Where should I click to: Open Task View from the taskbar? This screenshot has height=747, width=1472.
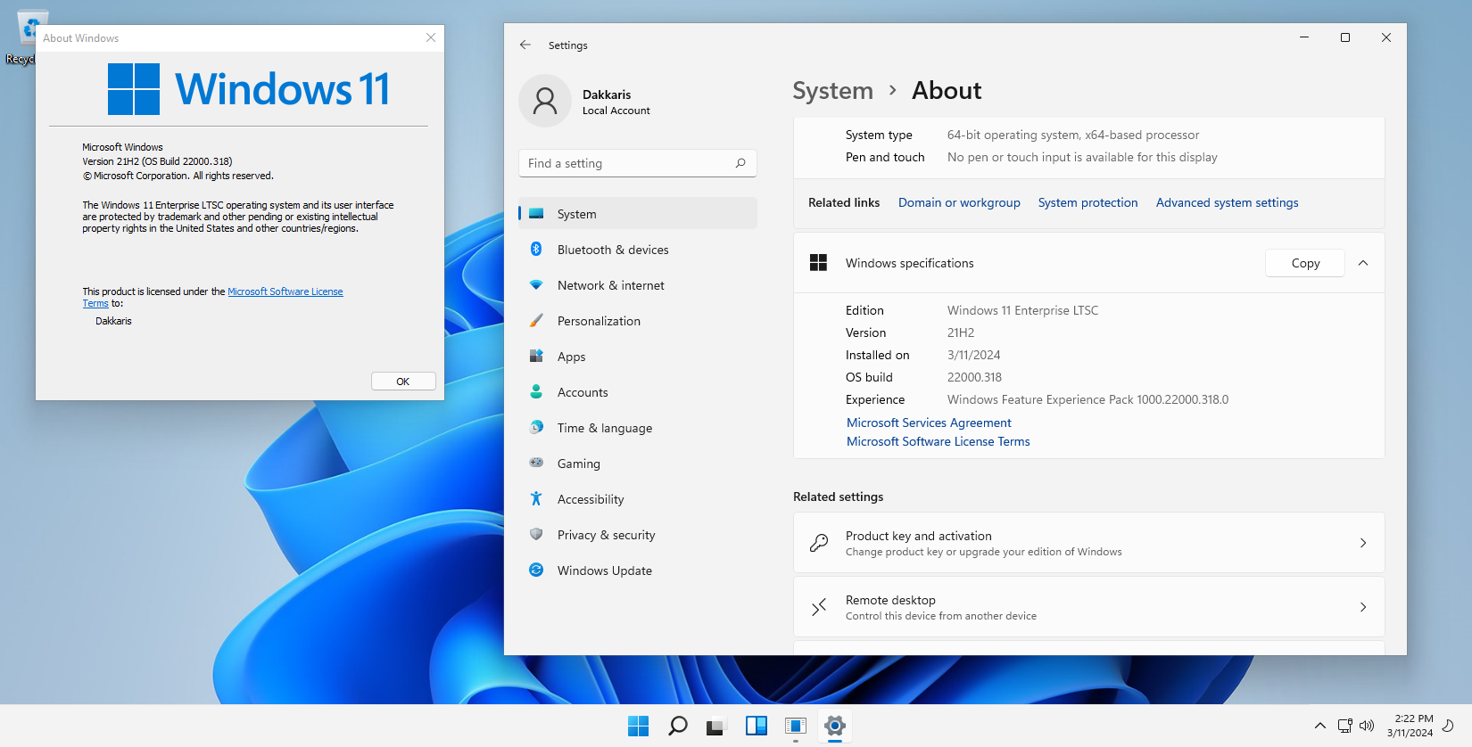click(715, 726)
